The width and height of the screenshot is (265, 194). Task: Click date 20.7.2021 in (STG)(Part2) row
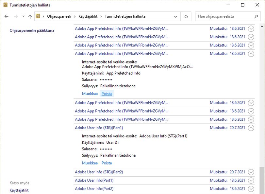[237, 172]
